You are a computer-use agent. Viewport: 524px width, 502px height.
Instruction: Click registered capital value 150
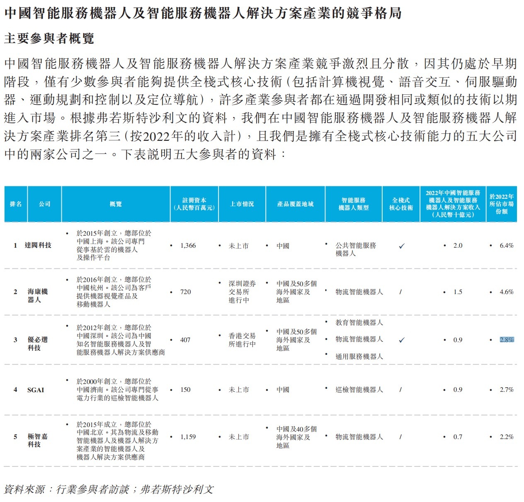pyautogui.click(x=185, y=390)
